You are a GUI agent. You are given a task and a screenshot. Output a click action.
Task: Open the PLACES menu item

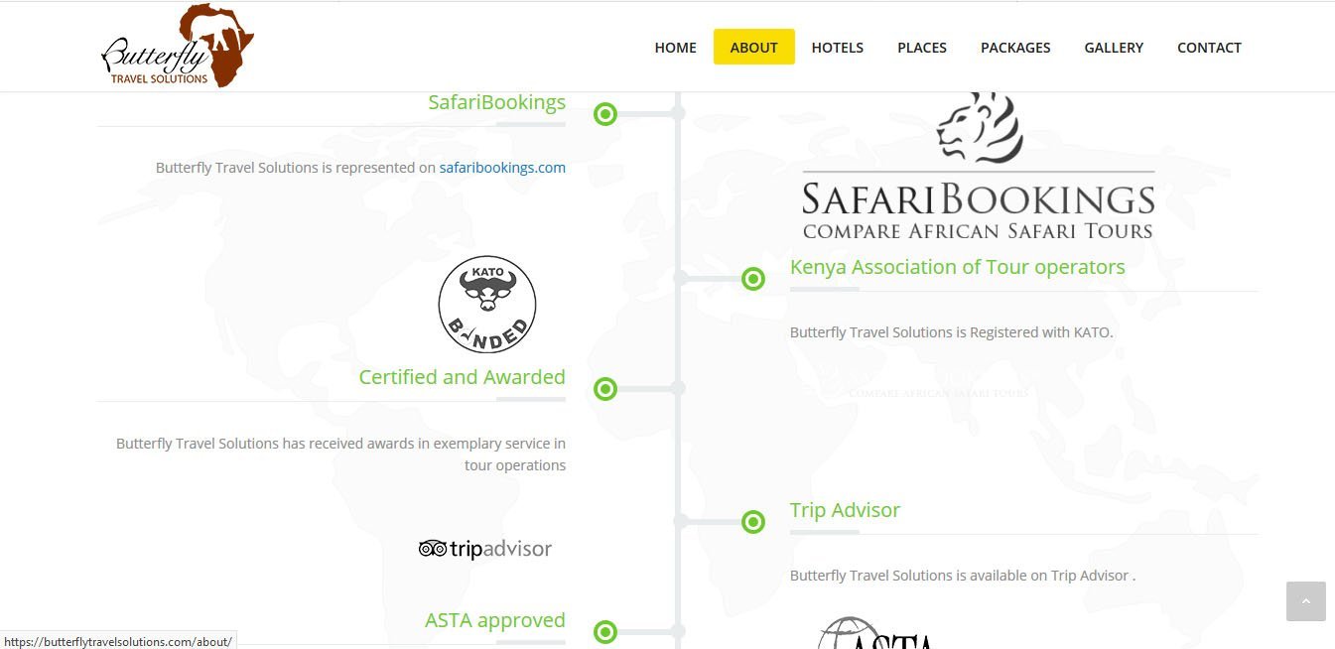point(922,48)
